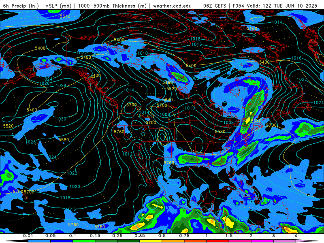The width and height of the screenshot is (324, 243).
Task: Click the 1008 label by the 1000 low
Action: pyautogui.click(x=228, y=123)
